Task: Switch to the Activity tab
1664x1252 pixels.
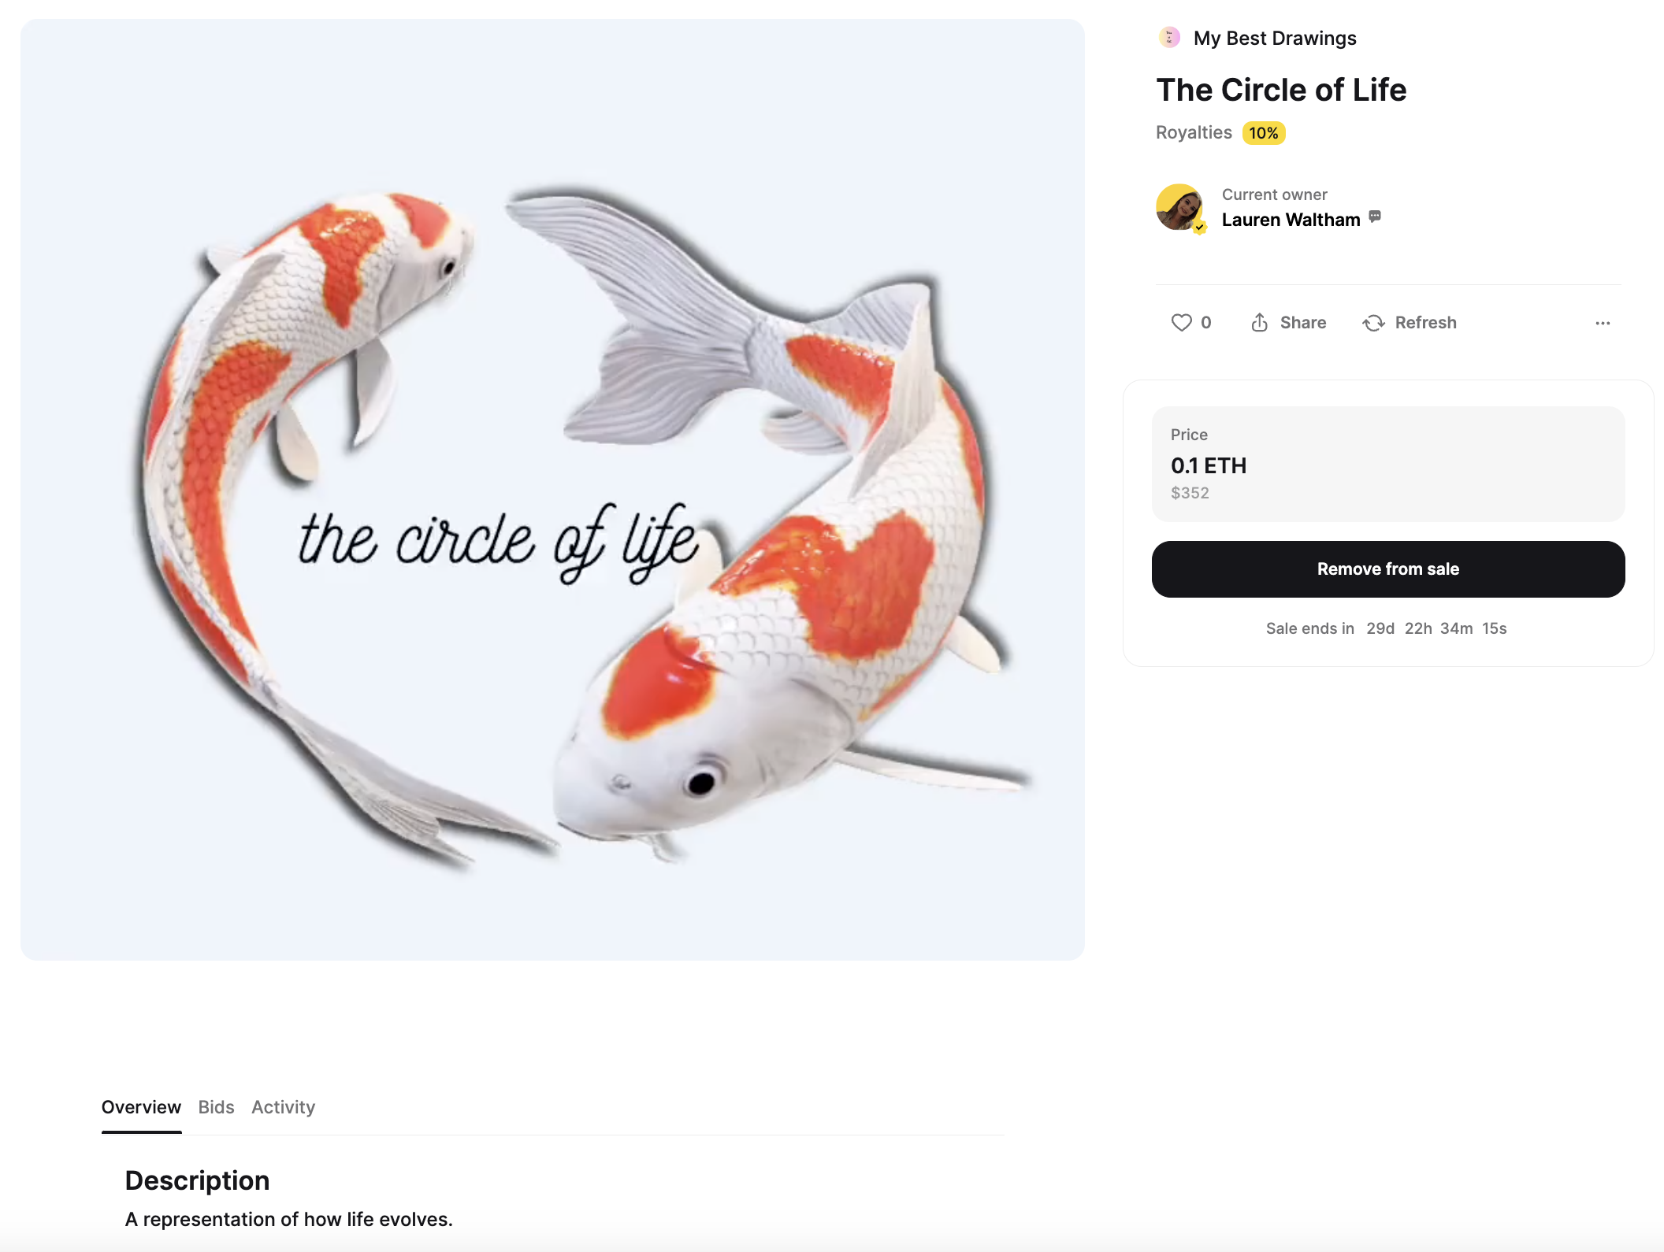Action: (284, 1107)
